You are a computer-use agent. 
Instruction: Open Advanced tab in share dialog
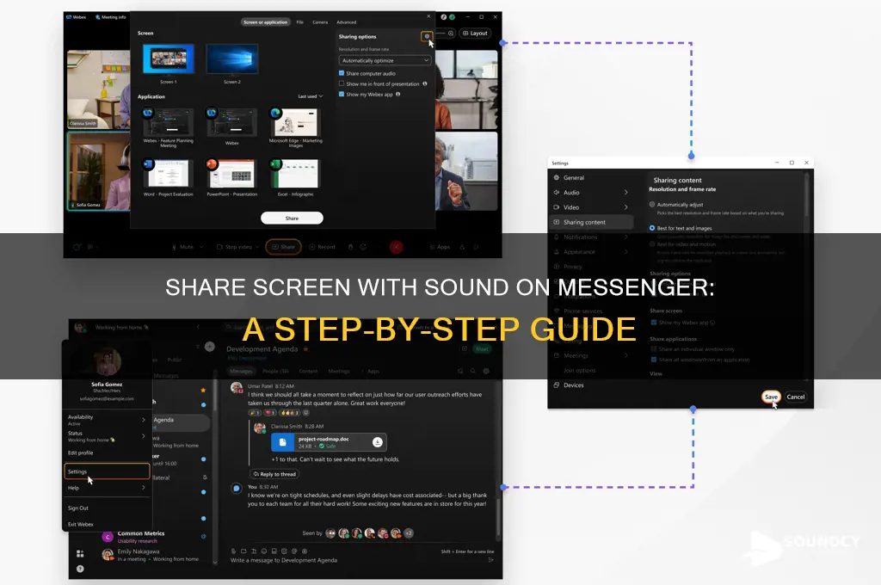(346, 22)
